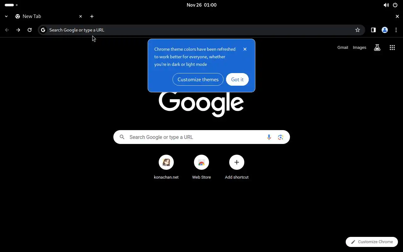Image resolution: width=403 pixels, height=252 pixels.
Task: Open the clock showing Nov 26 01:00
Action: coord(201,5)
